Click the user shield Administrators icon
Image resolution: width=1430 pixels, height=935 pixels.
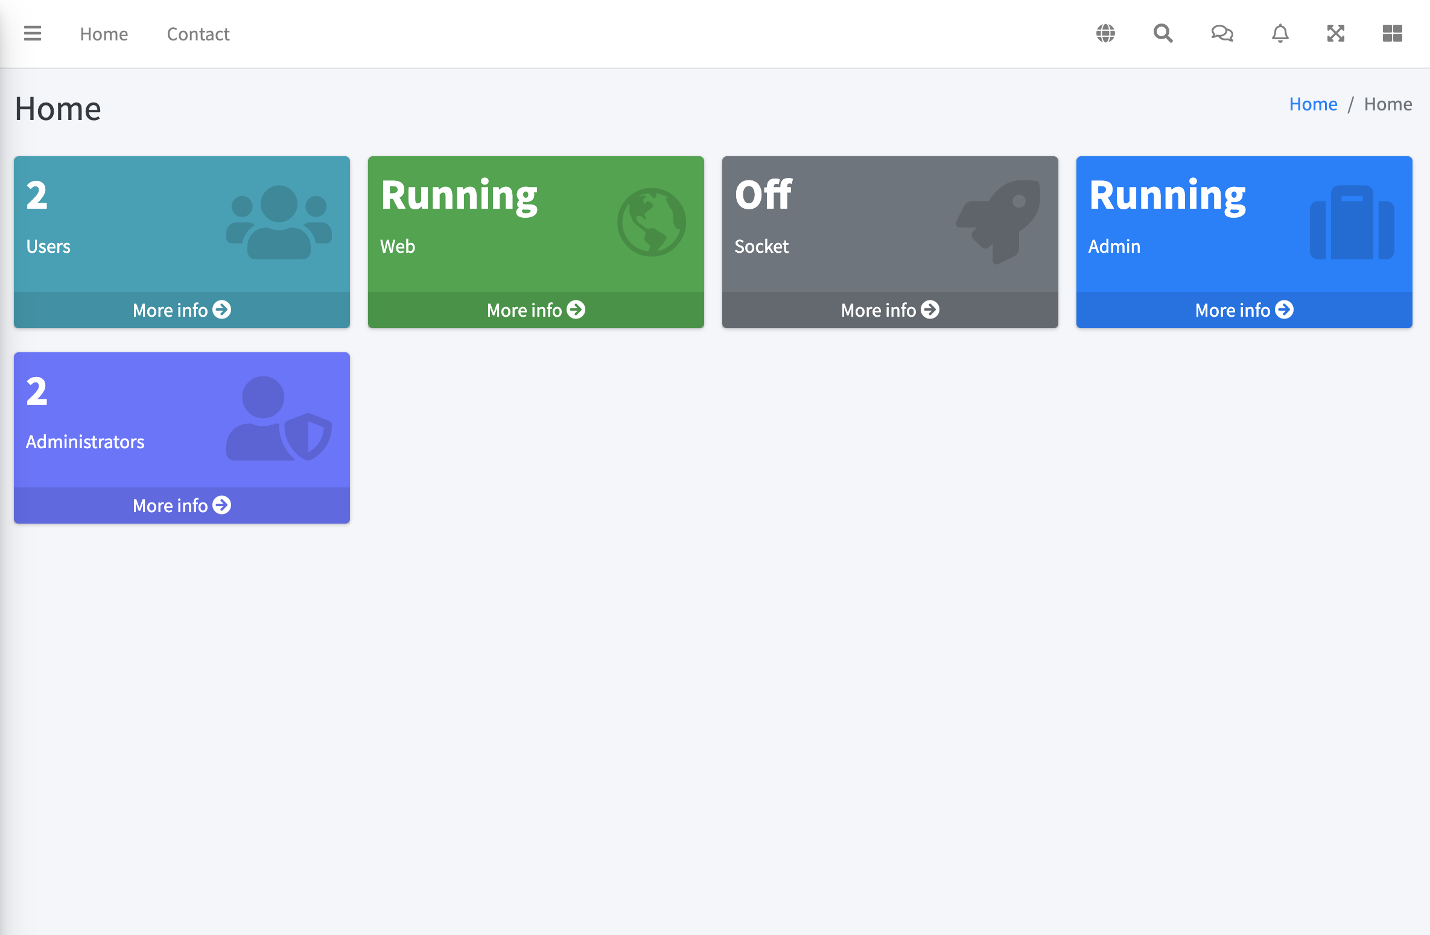279,419
